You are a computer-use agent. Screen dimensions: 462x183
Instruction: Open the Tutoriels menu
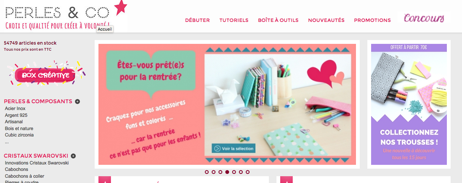234,20
